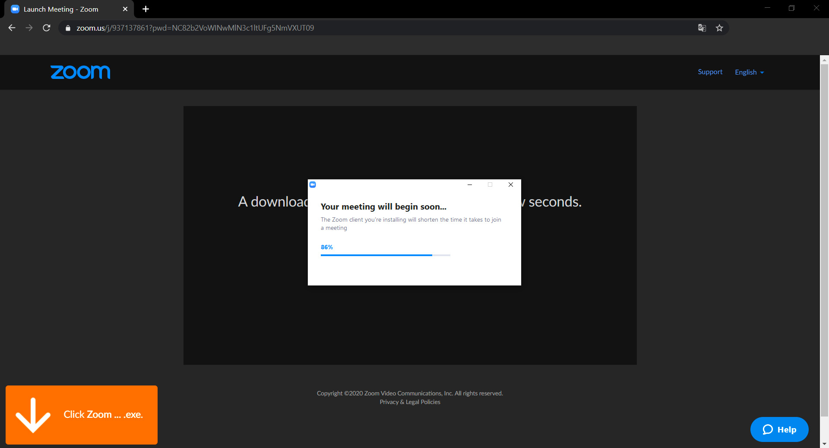The image size is (829, 448).
Task: Select the Launch Meeting - Zoom tab
Action: coord(69,9)
